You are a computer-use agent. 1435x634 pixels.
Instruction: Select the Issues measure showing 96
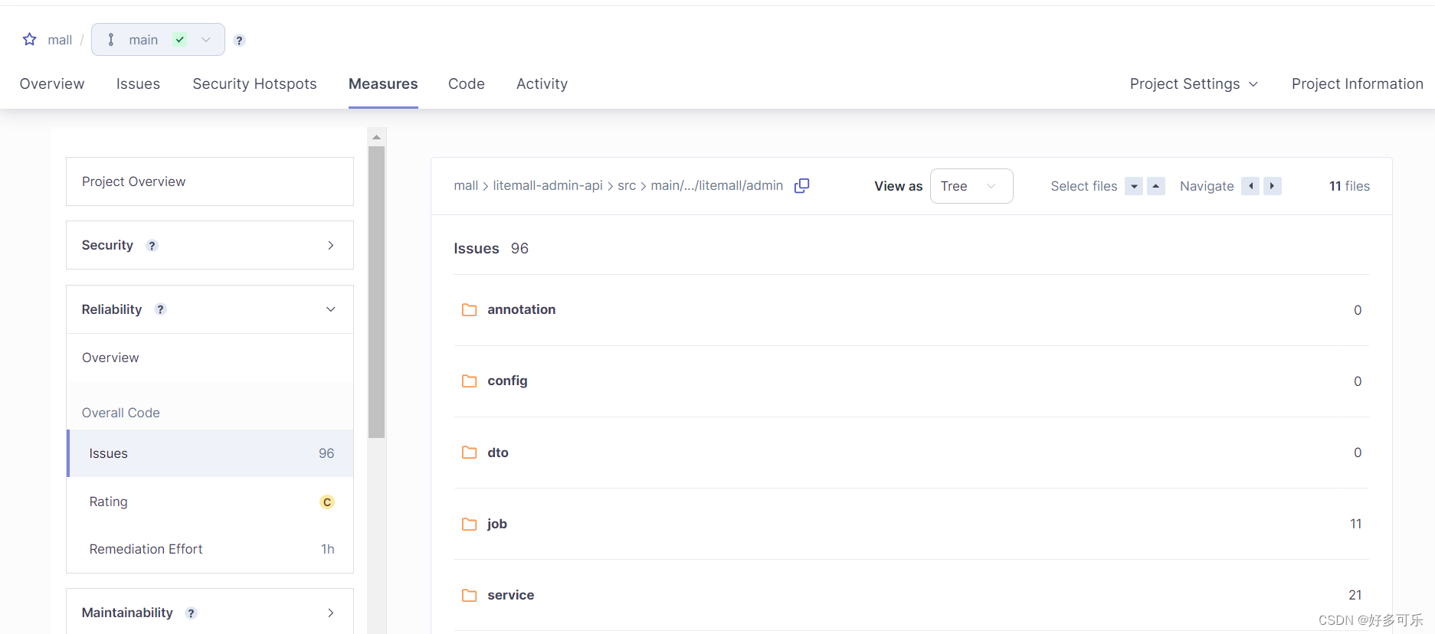click(x=210, y=453)
